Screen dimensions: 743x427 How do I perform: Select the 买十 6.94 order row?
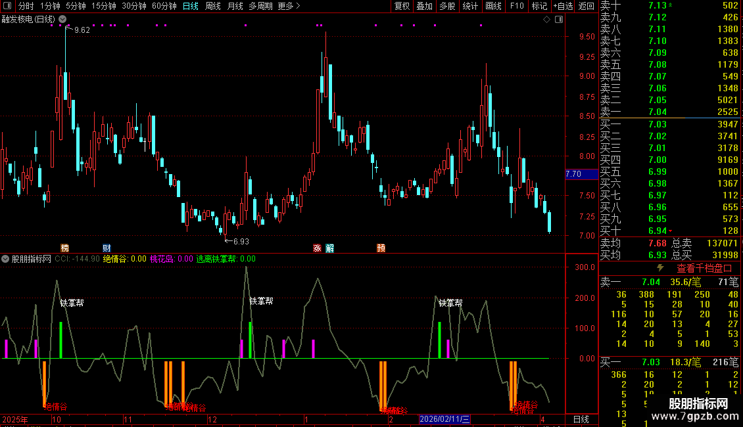click(670, 231)
